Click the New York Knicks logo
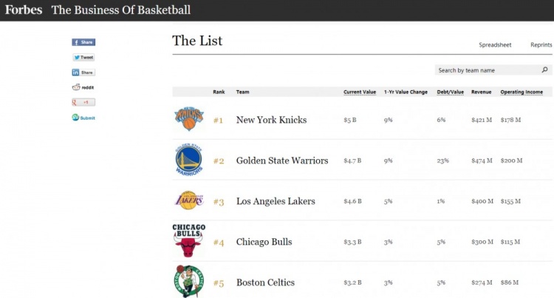The width and height of the screenshot is (554, 298). point(187,118)
